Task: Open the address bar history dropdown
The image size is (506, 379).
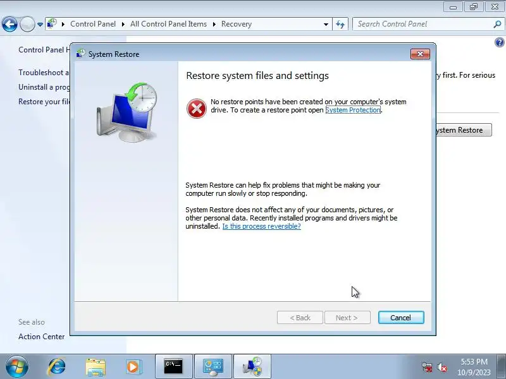Action: click(326, 25)
